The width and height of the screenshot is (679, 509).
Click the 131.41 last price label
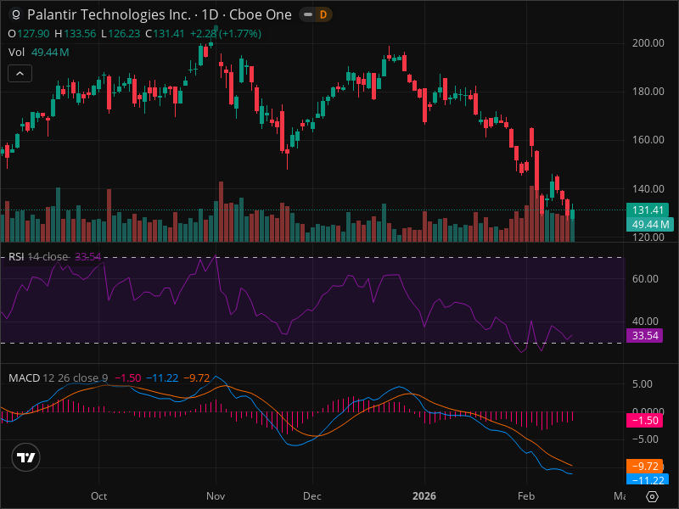648,210
